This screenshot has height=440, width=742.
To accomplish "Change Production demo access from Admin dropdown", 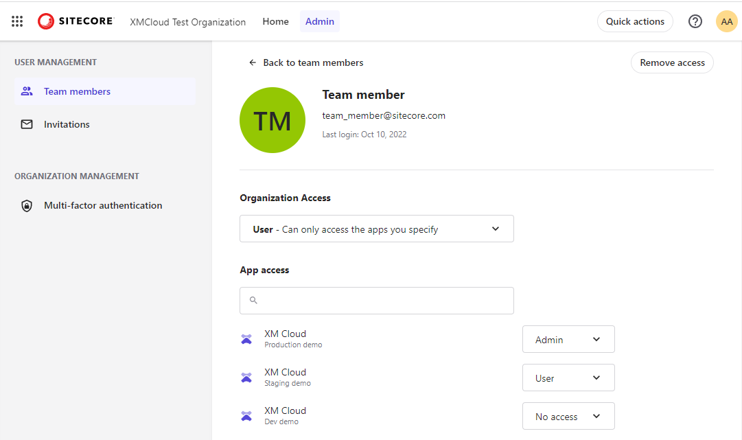I will [568, 339].
